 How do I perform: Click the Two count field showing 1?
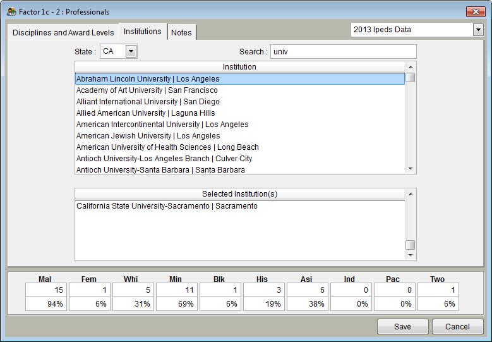(438, 290)
